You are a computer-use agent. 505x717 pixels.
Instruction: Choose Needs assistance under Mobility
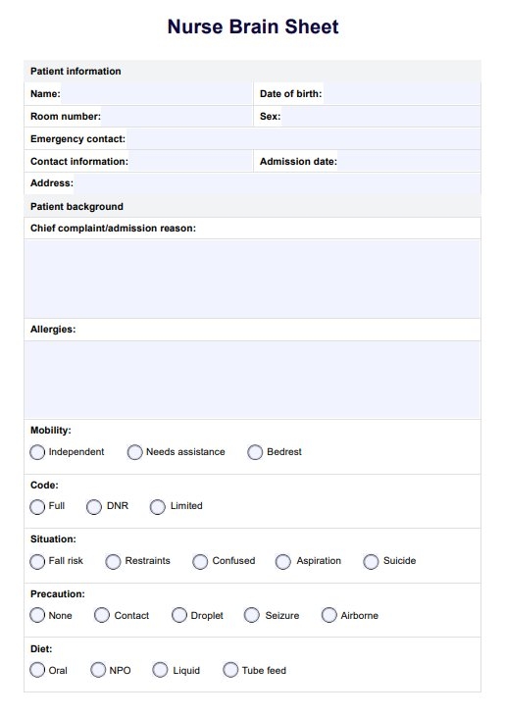click(134, 452)
